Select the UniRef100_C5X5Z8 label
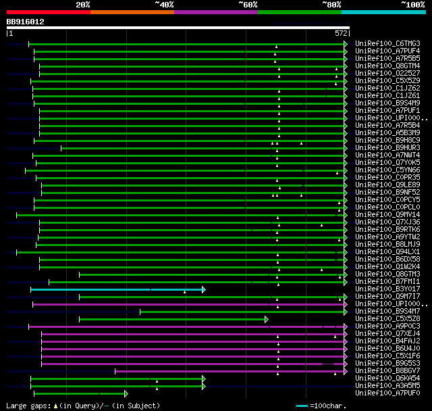The height and width of the screenshot is (411, 432). point(387,319)
